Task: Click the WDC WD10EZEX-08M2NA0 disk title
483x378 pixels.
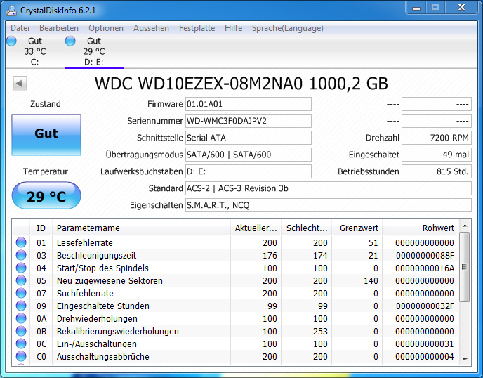Action: pyautogui.click(x=241, y=83)
